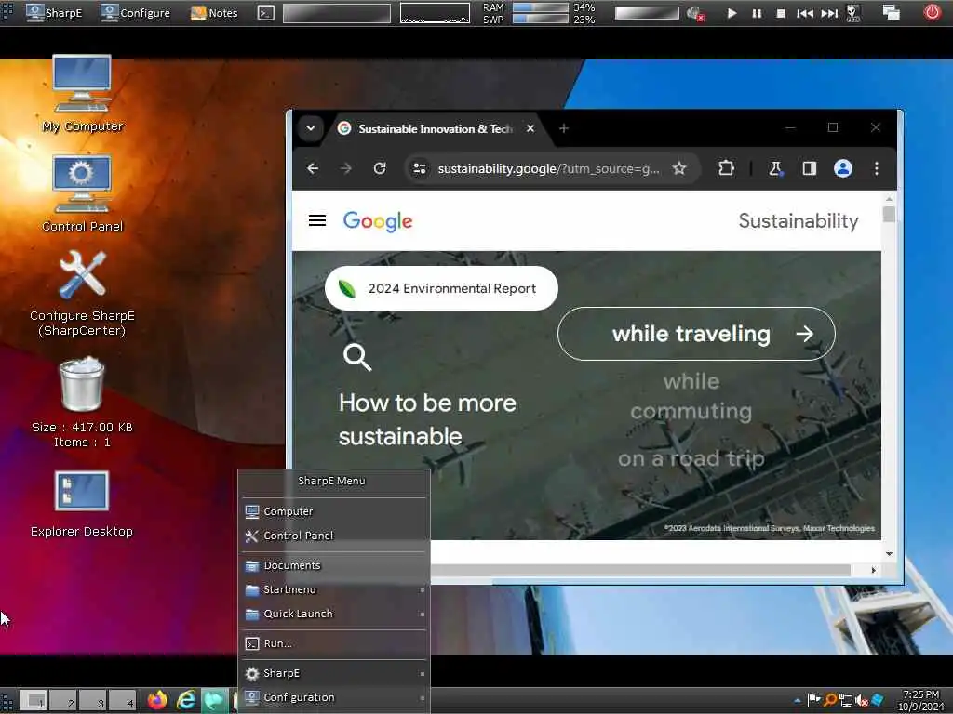The image size is (953, 714).
Task: Open Documents in SharpE Menu
Action: (334, 565)
